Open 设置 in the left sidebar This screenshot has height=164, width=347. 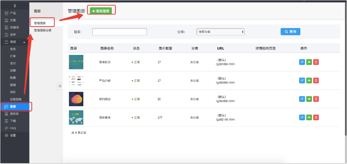click(13, 135)
